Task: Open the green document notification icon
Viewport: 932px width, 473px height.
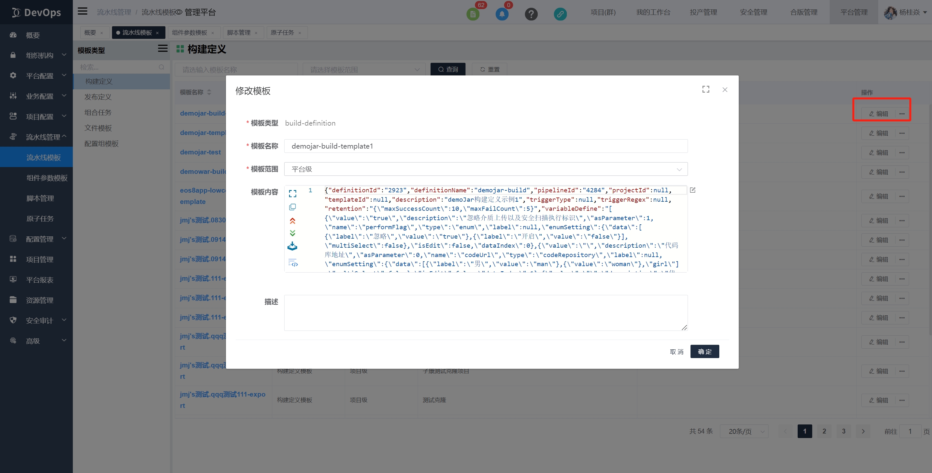Action: [x=473, y=14]
